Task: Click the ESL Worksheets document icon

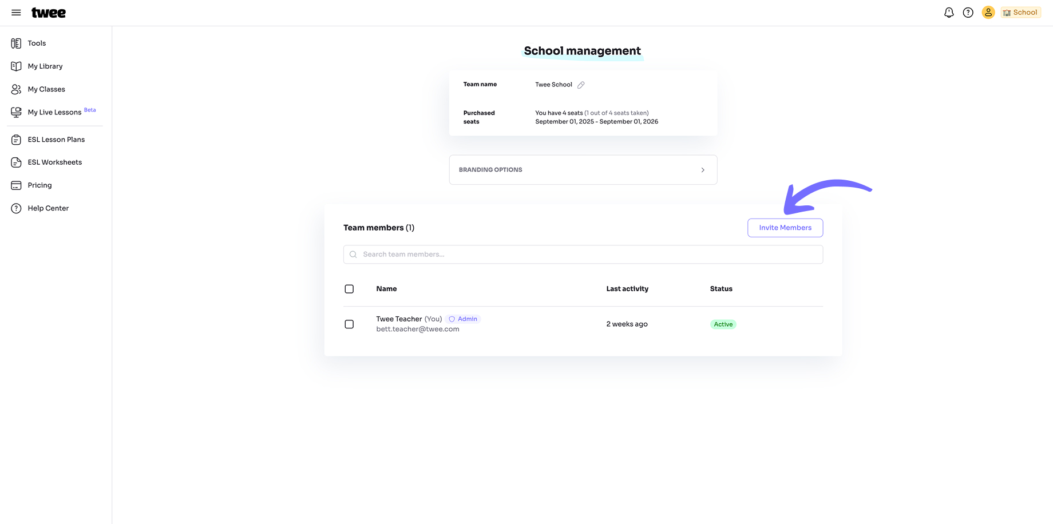Action: (x=16, y=162)
